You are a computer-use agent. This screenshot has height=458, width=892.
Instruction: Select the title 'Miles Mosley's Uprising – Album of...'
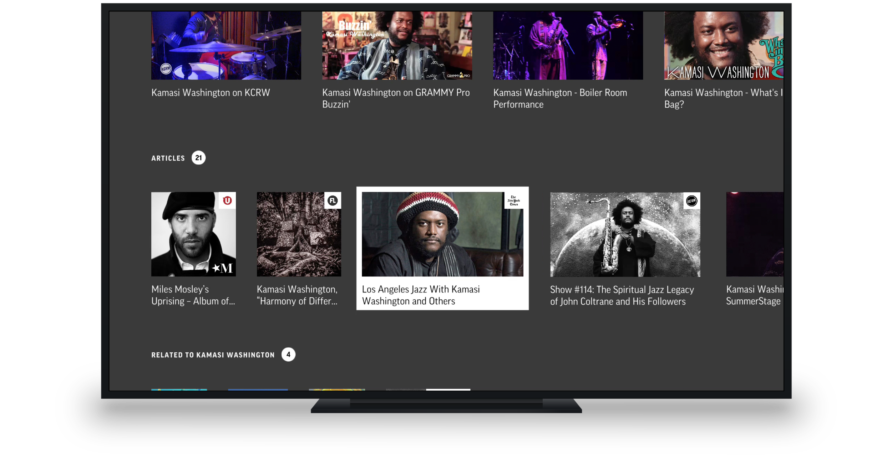pos(193,295)
